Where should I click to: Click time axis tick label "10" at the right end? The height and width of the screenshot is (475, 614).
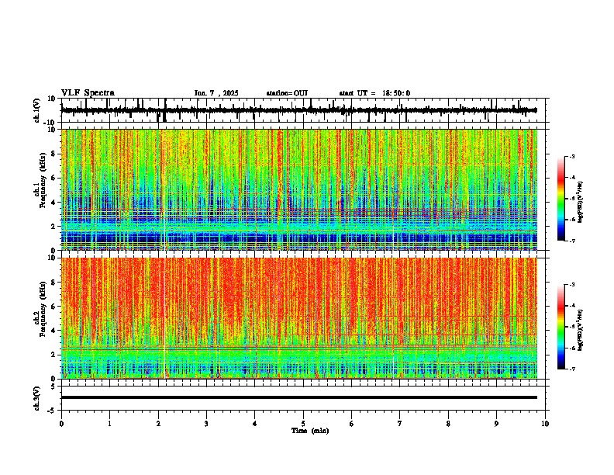[545, 424]
